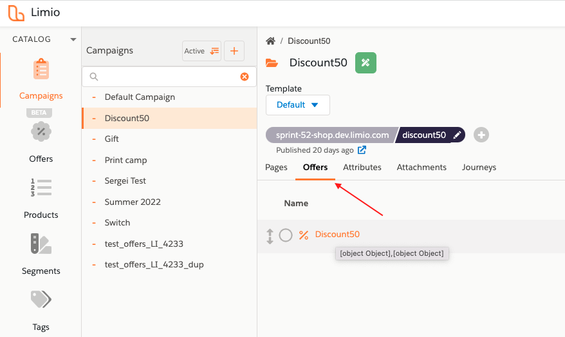Screen dimensions: 565x337
Task: Select the Gift campaign
Action: (169, 139)
